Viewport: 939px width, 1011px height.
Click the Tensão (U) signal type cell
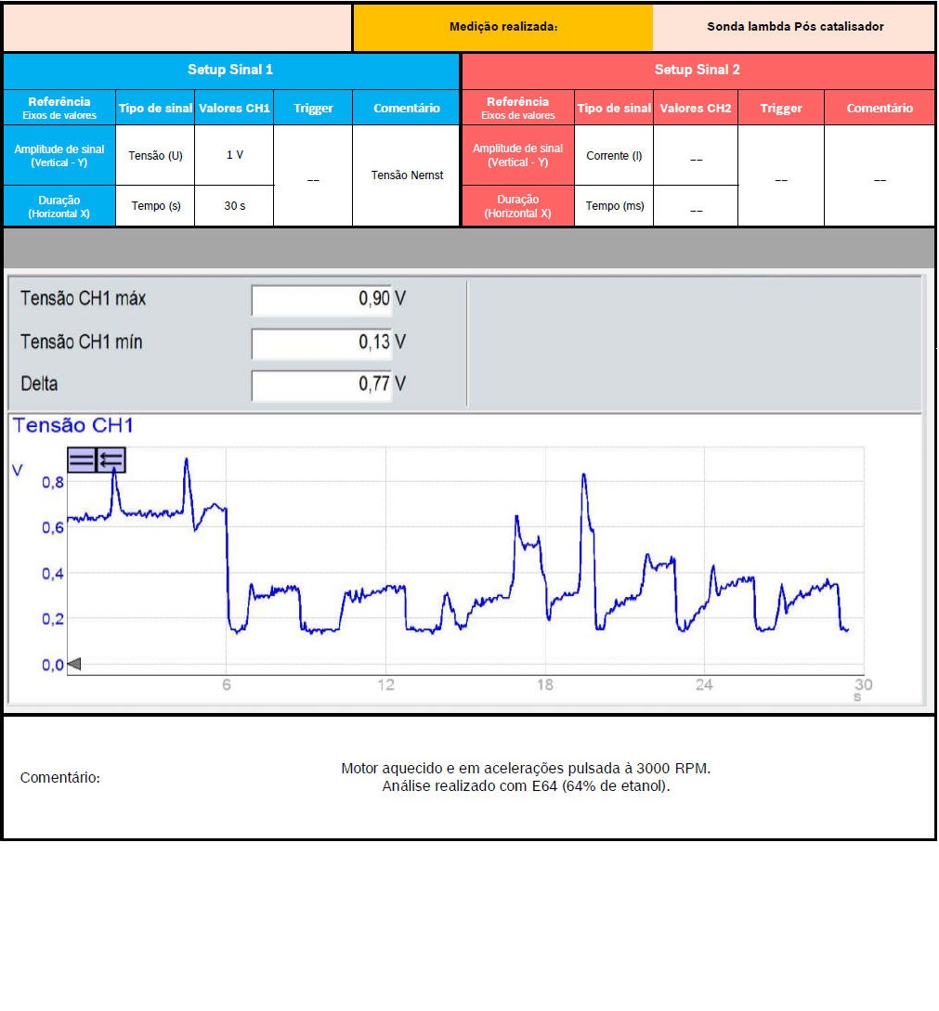[155, 155]
